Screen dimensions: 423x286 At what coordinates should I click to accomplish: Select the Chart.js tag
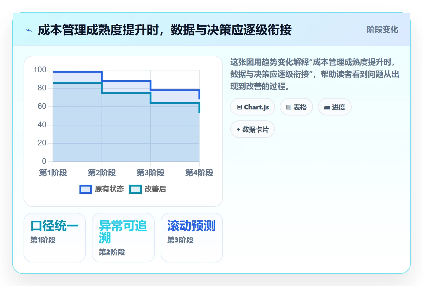[x=253, y=107]
